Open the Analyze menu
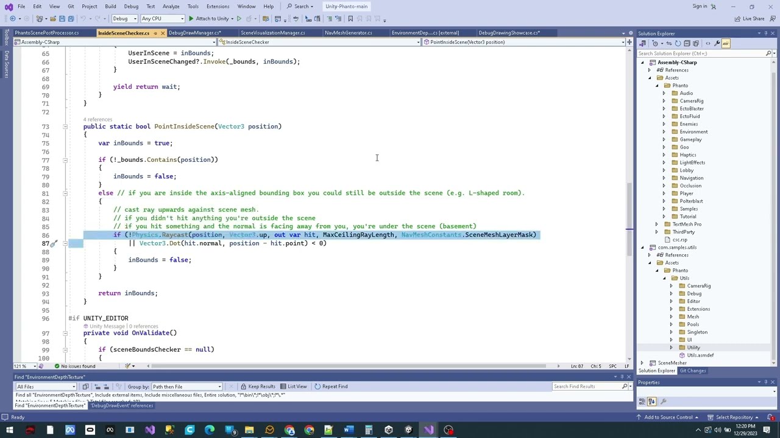 click(x=171, y=6)
